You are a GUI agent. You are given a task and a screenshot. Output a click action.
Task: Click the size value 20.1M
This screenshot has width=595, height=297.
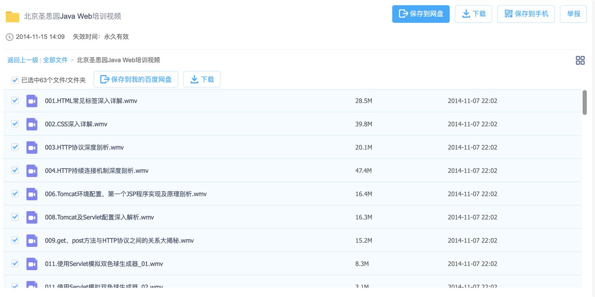pos(364,147)
